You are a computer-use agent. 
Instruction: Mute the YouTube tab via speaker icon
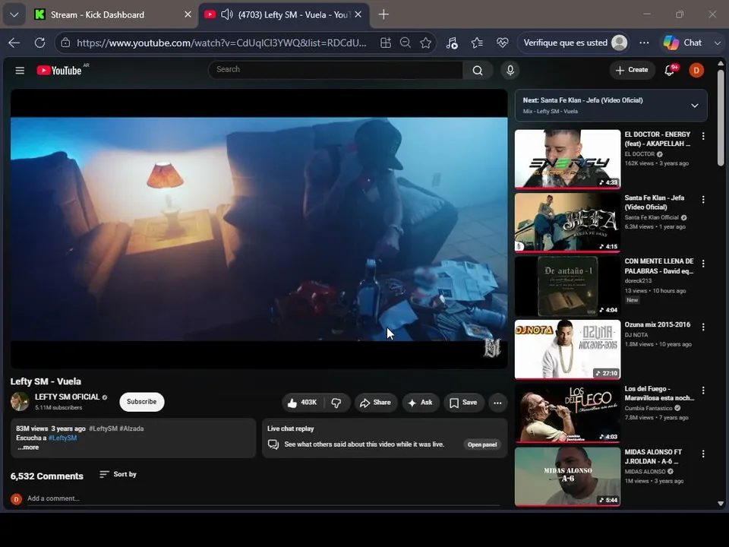(x=226, y=14)
